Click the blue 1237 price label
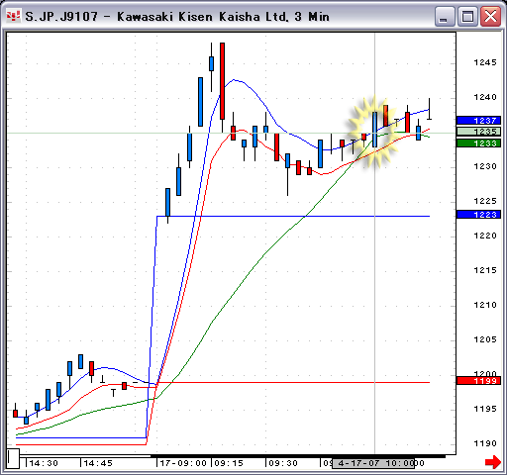 coord(478,121)
